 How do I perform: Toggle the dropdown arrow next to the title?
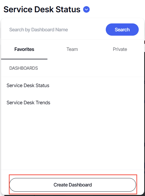point(86,9)
